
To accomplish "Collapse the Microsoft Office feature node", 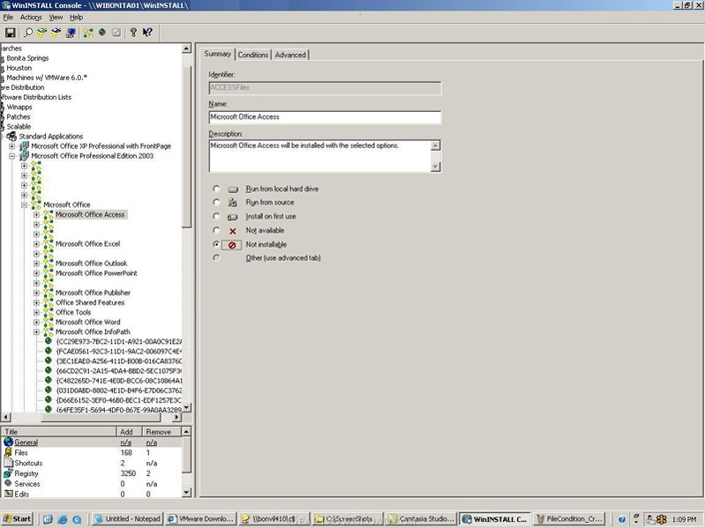I will (x=25, y=205).
